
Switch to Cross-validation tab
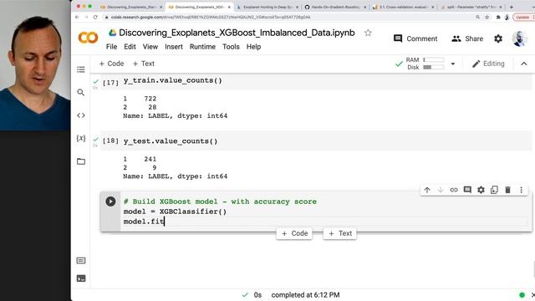pos(403,7)
